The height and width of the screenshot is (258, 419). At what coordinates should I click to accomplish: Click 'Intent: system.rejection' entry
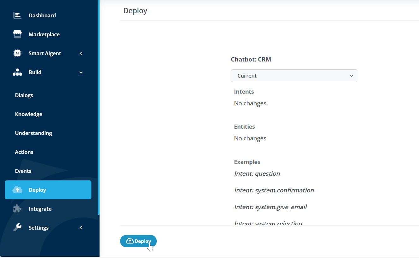click(x=268, y=223)
